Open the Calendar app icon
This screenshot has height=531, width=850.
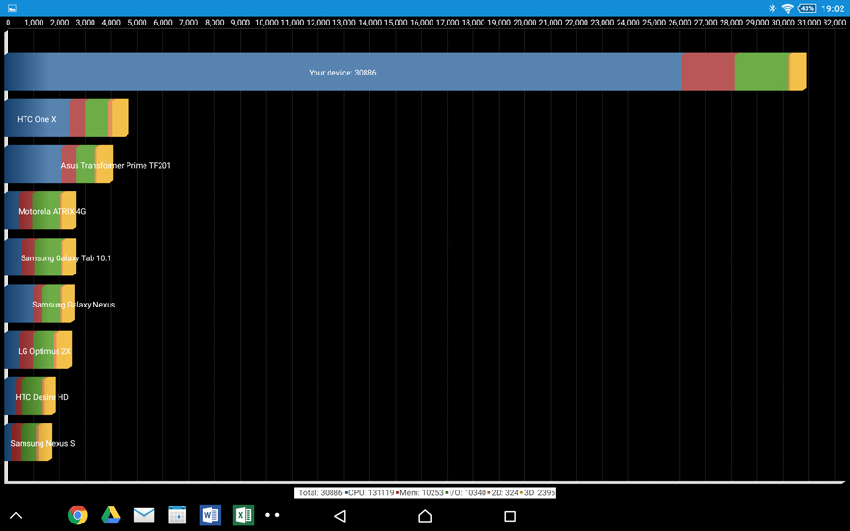click(178, 515)
